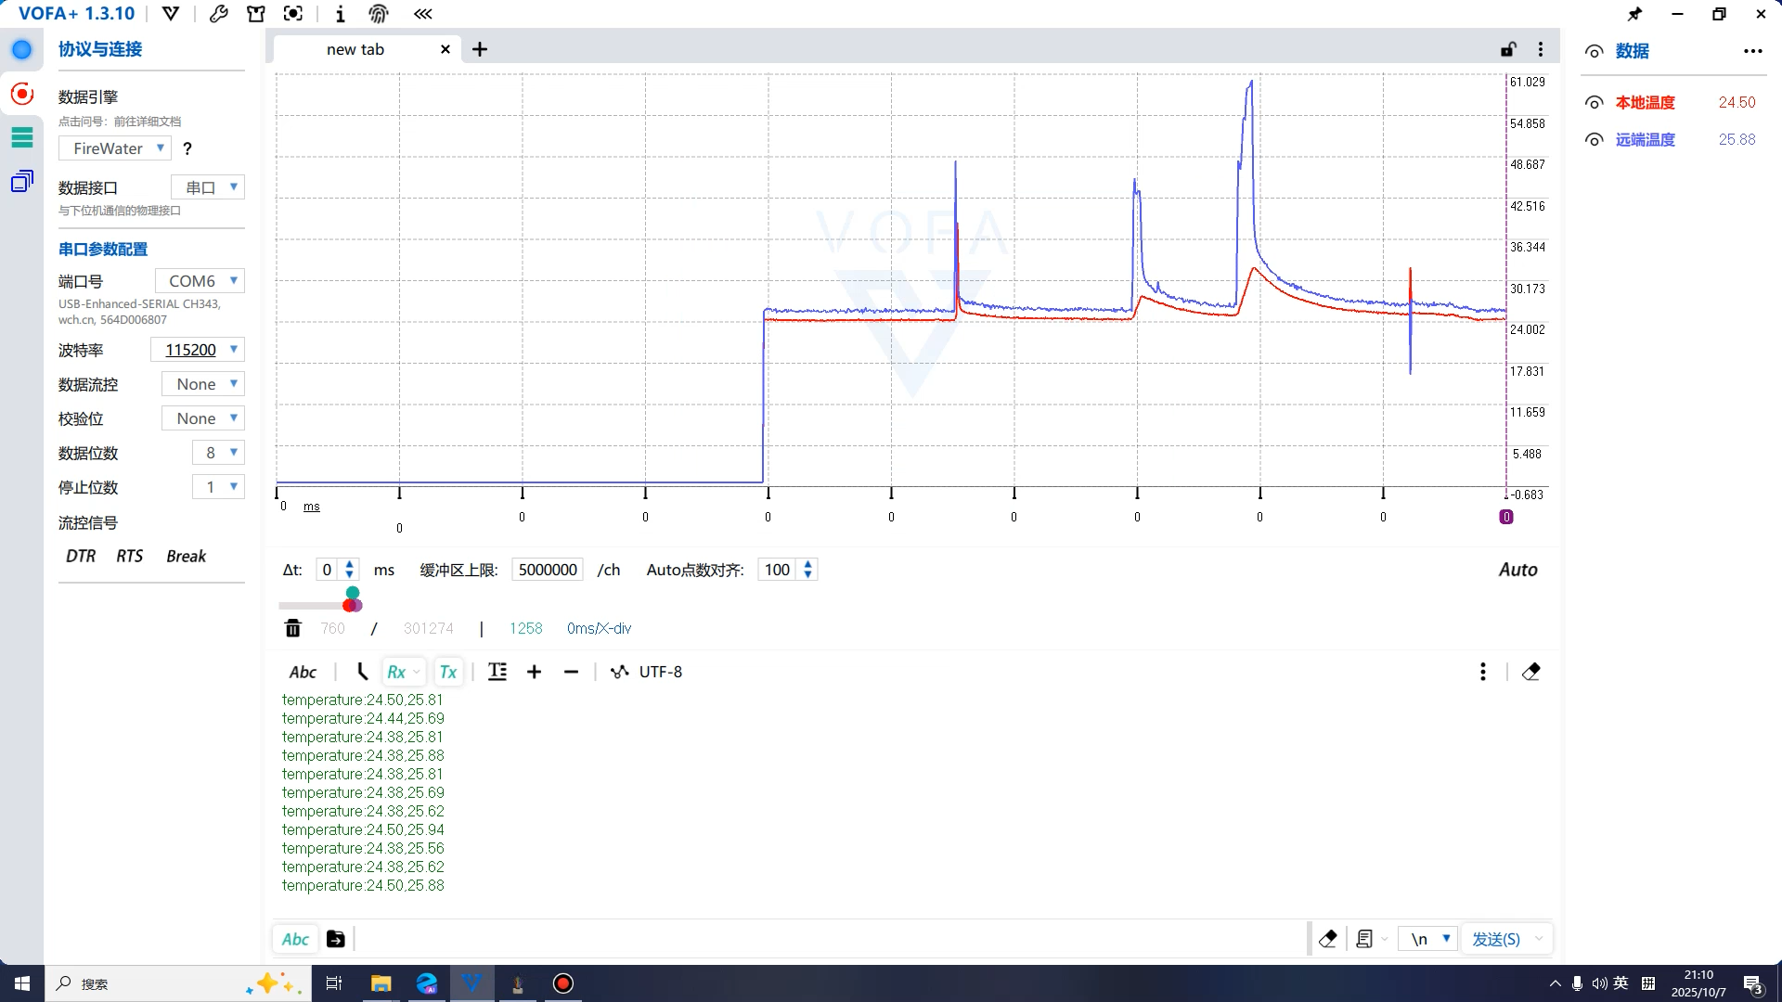The width and height of the screenshot is (1782, 1002).
Task: Open the FireWater data engine dropdown
Action: 115,148
